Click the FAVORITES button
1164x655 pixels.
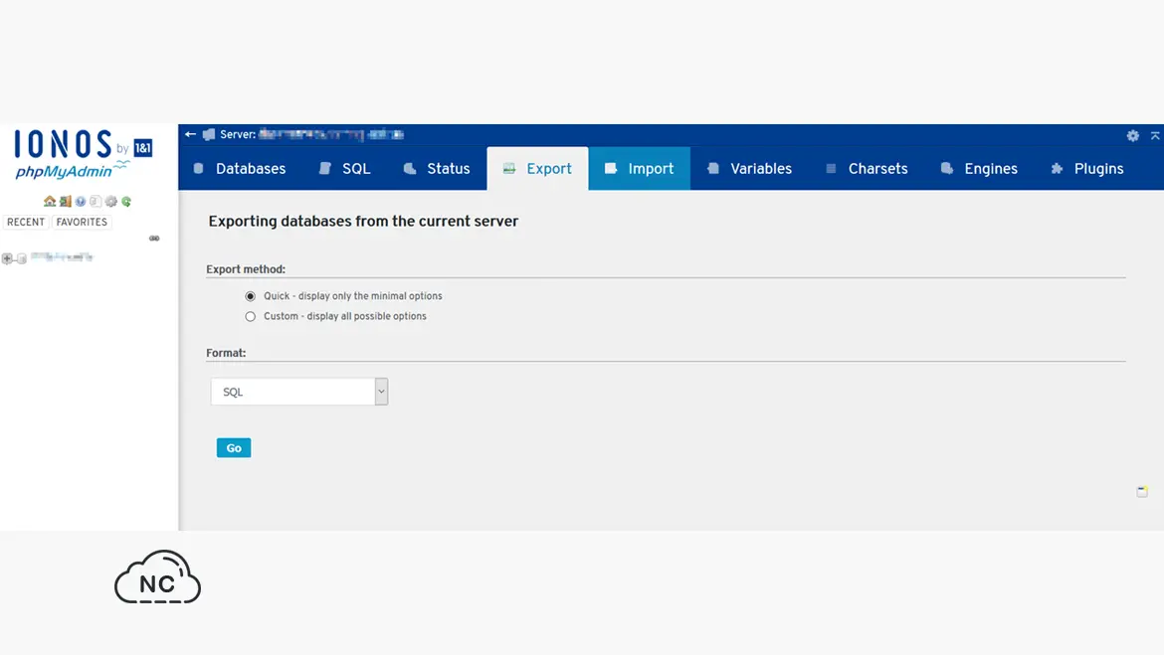tap(82, 222)
